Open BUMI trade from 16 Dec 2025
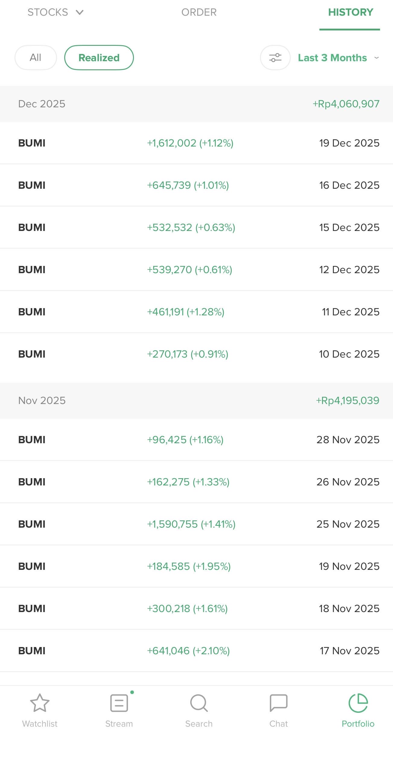 point(196,185)
